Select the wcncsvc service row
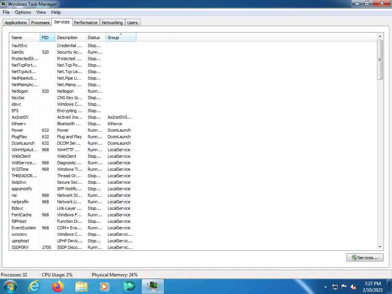 (x=72, y=234)
